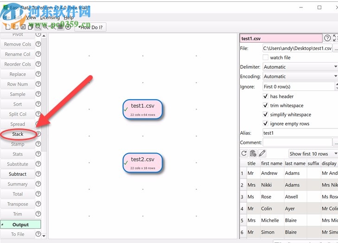338x243 pixels.
Task: Open the File menu
Action: click(x=6, y=18)
